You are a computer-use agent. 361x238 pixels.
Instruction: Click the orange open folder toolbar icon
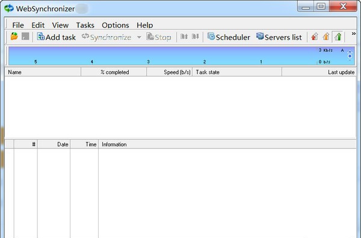tap(14, 37)
